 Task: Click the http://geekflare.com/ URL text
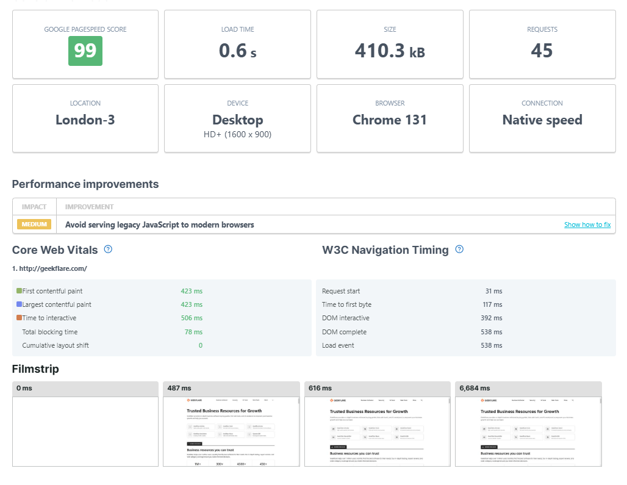point(53,268)
